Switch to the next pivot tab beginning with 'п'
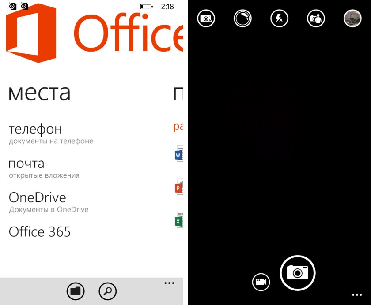Viewport: 371px width, 305px height. (178, 93)
